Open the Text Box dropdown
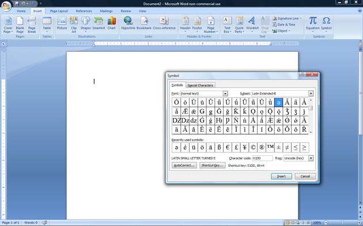 (228, 25)
